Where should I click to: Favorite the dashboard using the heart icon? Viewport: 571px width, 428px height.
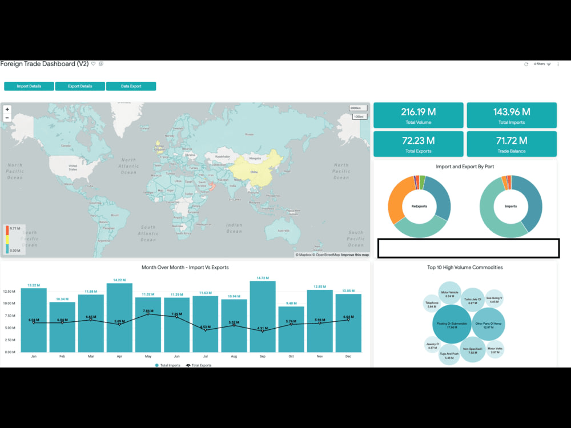[94, 63]
